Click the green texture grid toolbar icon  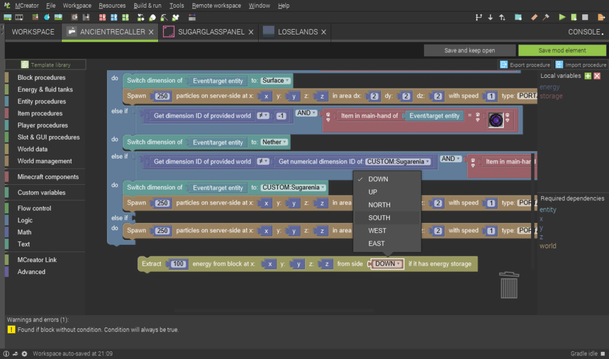(125, 17)
